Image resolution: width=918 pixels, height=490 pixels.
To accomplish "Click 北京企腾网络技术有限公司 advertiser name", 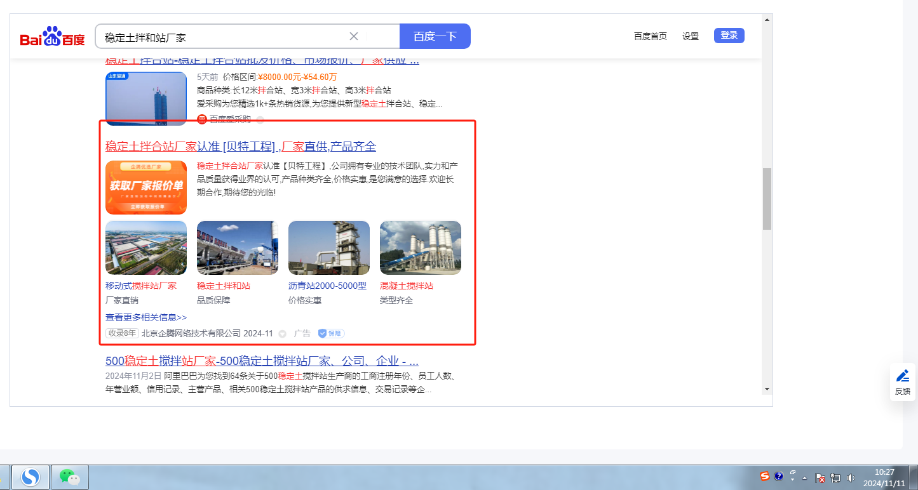I will point(191,333).
